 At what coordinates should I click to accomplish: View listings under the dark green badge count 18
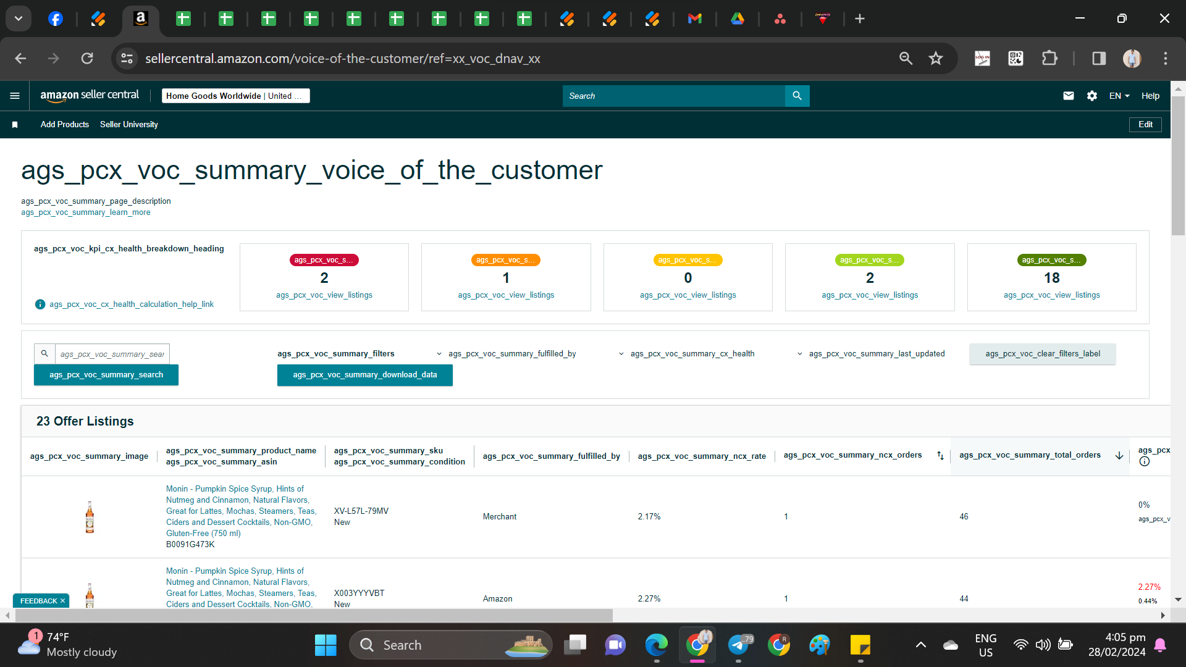[x=1052, y=295]
